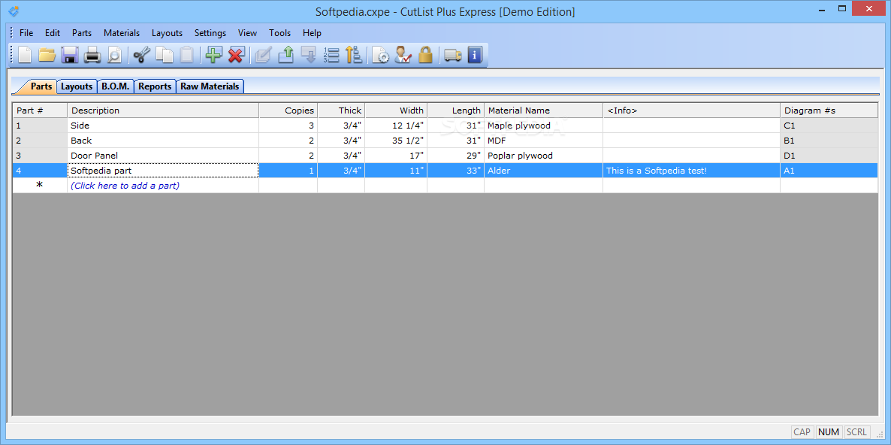Click the user with checkmark icon

403,55
